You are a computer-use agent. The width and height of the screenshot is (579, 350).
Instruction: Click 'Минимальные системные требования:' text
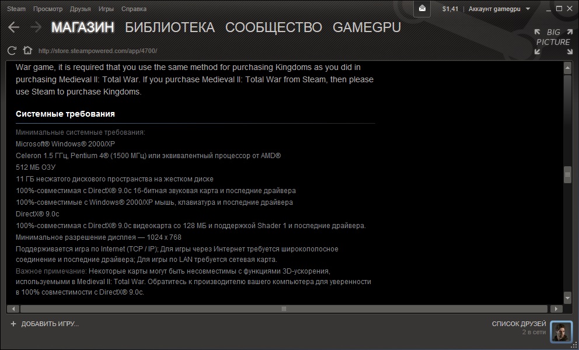coord(81,132)
